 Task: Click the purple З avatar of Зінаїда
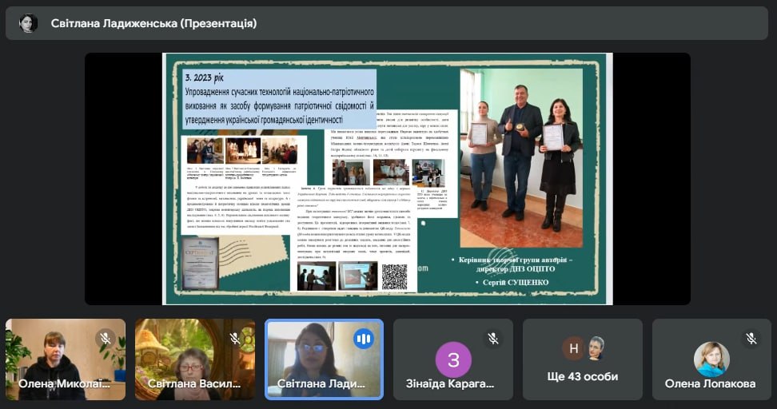tap(453, 359)
